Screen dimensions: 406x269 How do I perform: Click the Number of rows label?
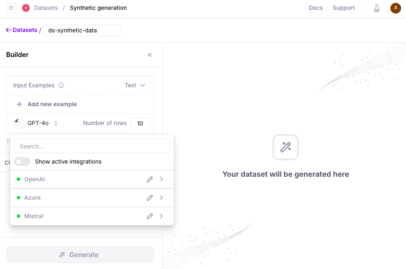(x=105, y=123)
